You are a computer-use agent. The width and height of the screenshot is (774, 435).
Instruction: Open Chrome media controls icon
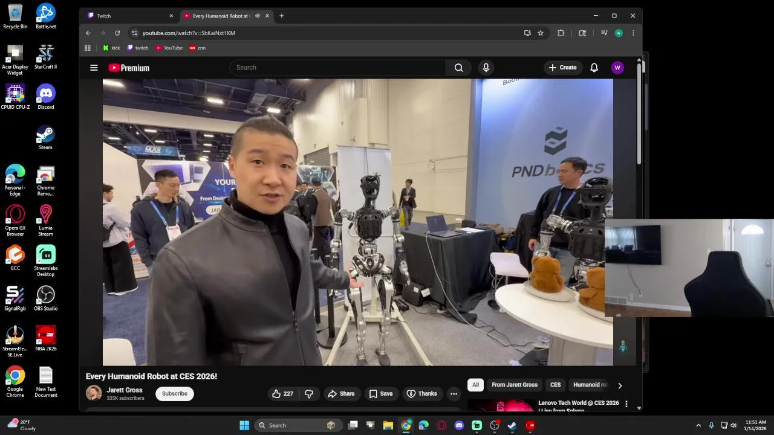click(604, 33)
